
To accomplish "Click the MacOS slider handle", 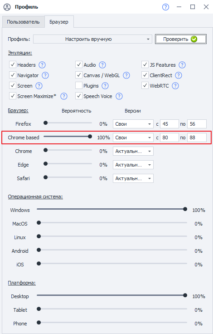I will (x=39, y=223).
